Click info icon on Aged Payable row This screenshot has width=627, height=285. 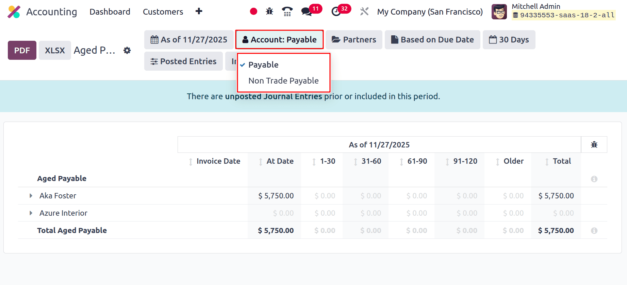click(x=594, y=179)
